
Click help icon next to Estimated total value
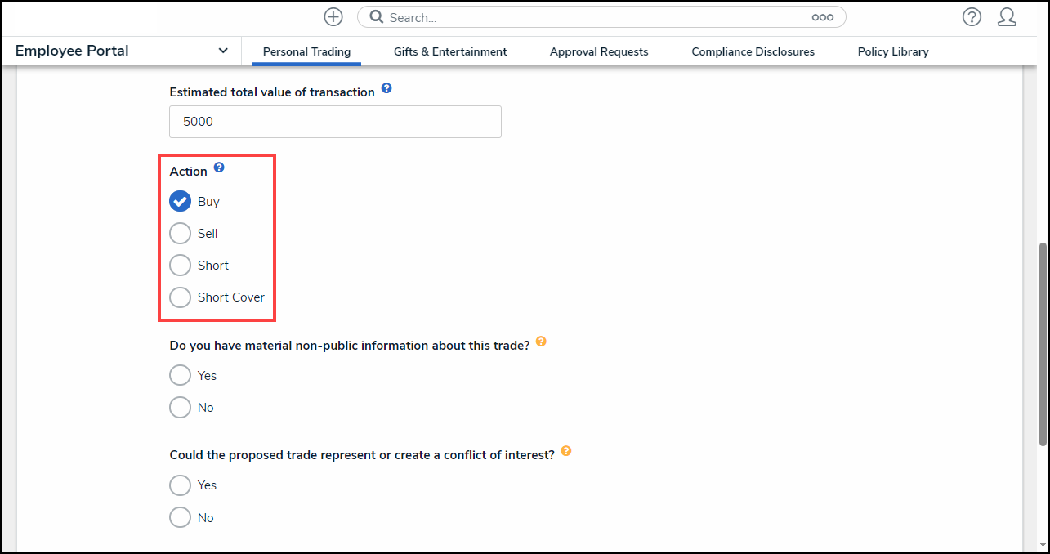coord(386,88)
